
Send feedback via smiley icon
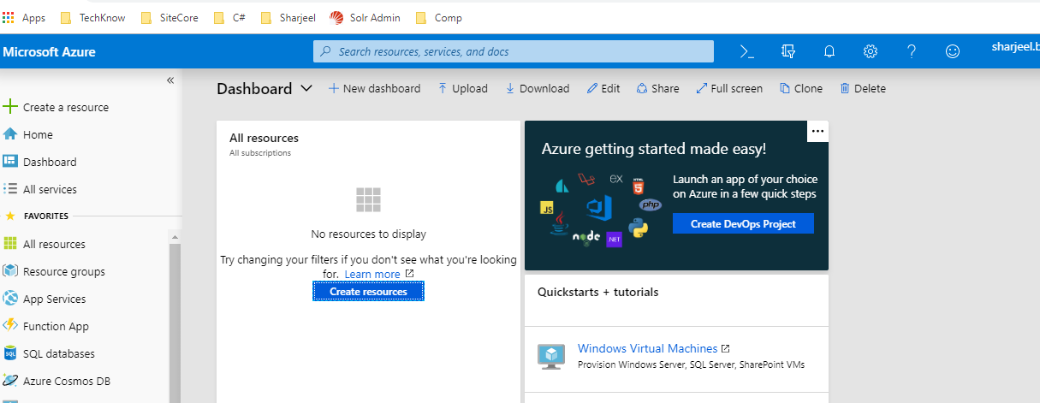coord(953,51)
